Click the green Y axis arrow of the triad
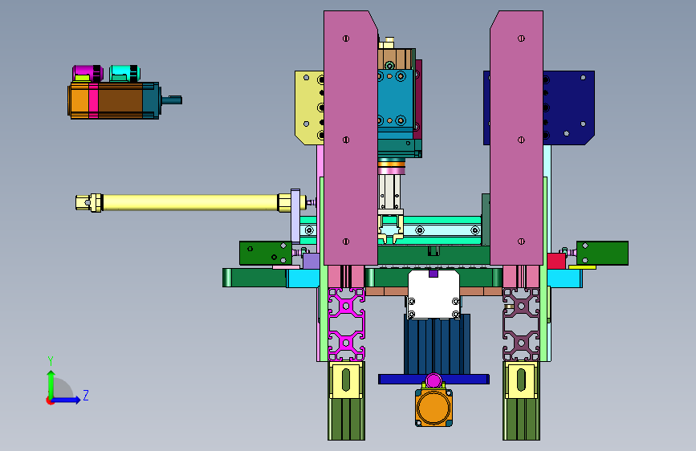Viewport: 696px width, 451px height. pyautogui.click(x=51, y=384)
